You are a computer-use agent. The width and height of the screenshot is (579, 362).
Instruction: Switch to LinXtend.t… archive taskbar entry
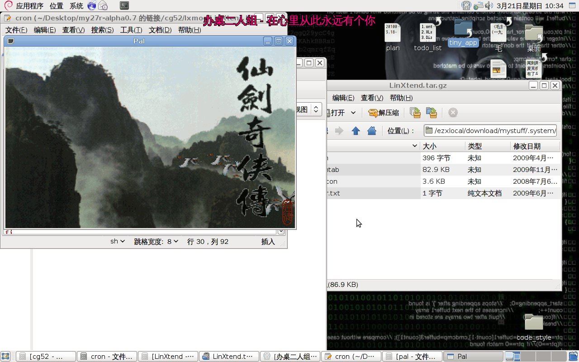click(229, 357)
